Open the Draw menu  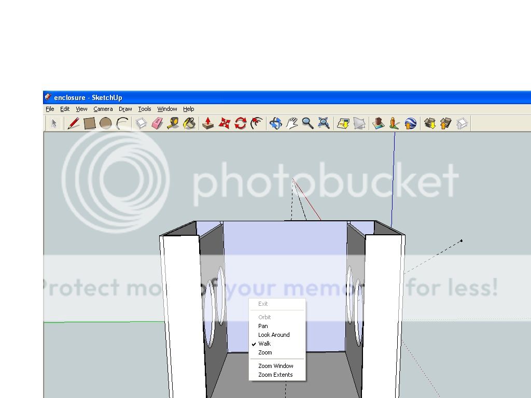(x=125, y=109)
